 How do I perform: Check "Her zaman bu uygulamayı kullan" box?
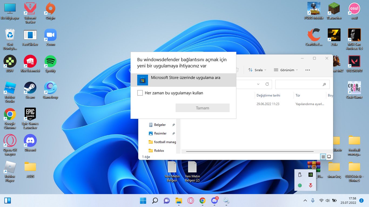point(140,93)
